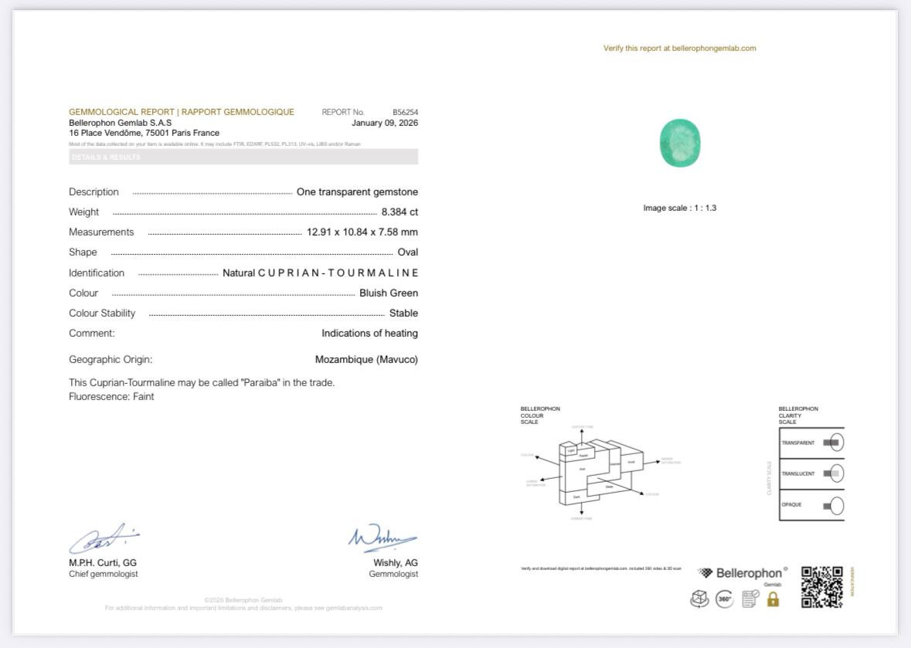Click the Opaque clarity scale symbol
Viewport: 911px width, 648px height.
[832, 505]
